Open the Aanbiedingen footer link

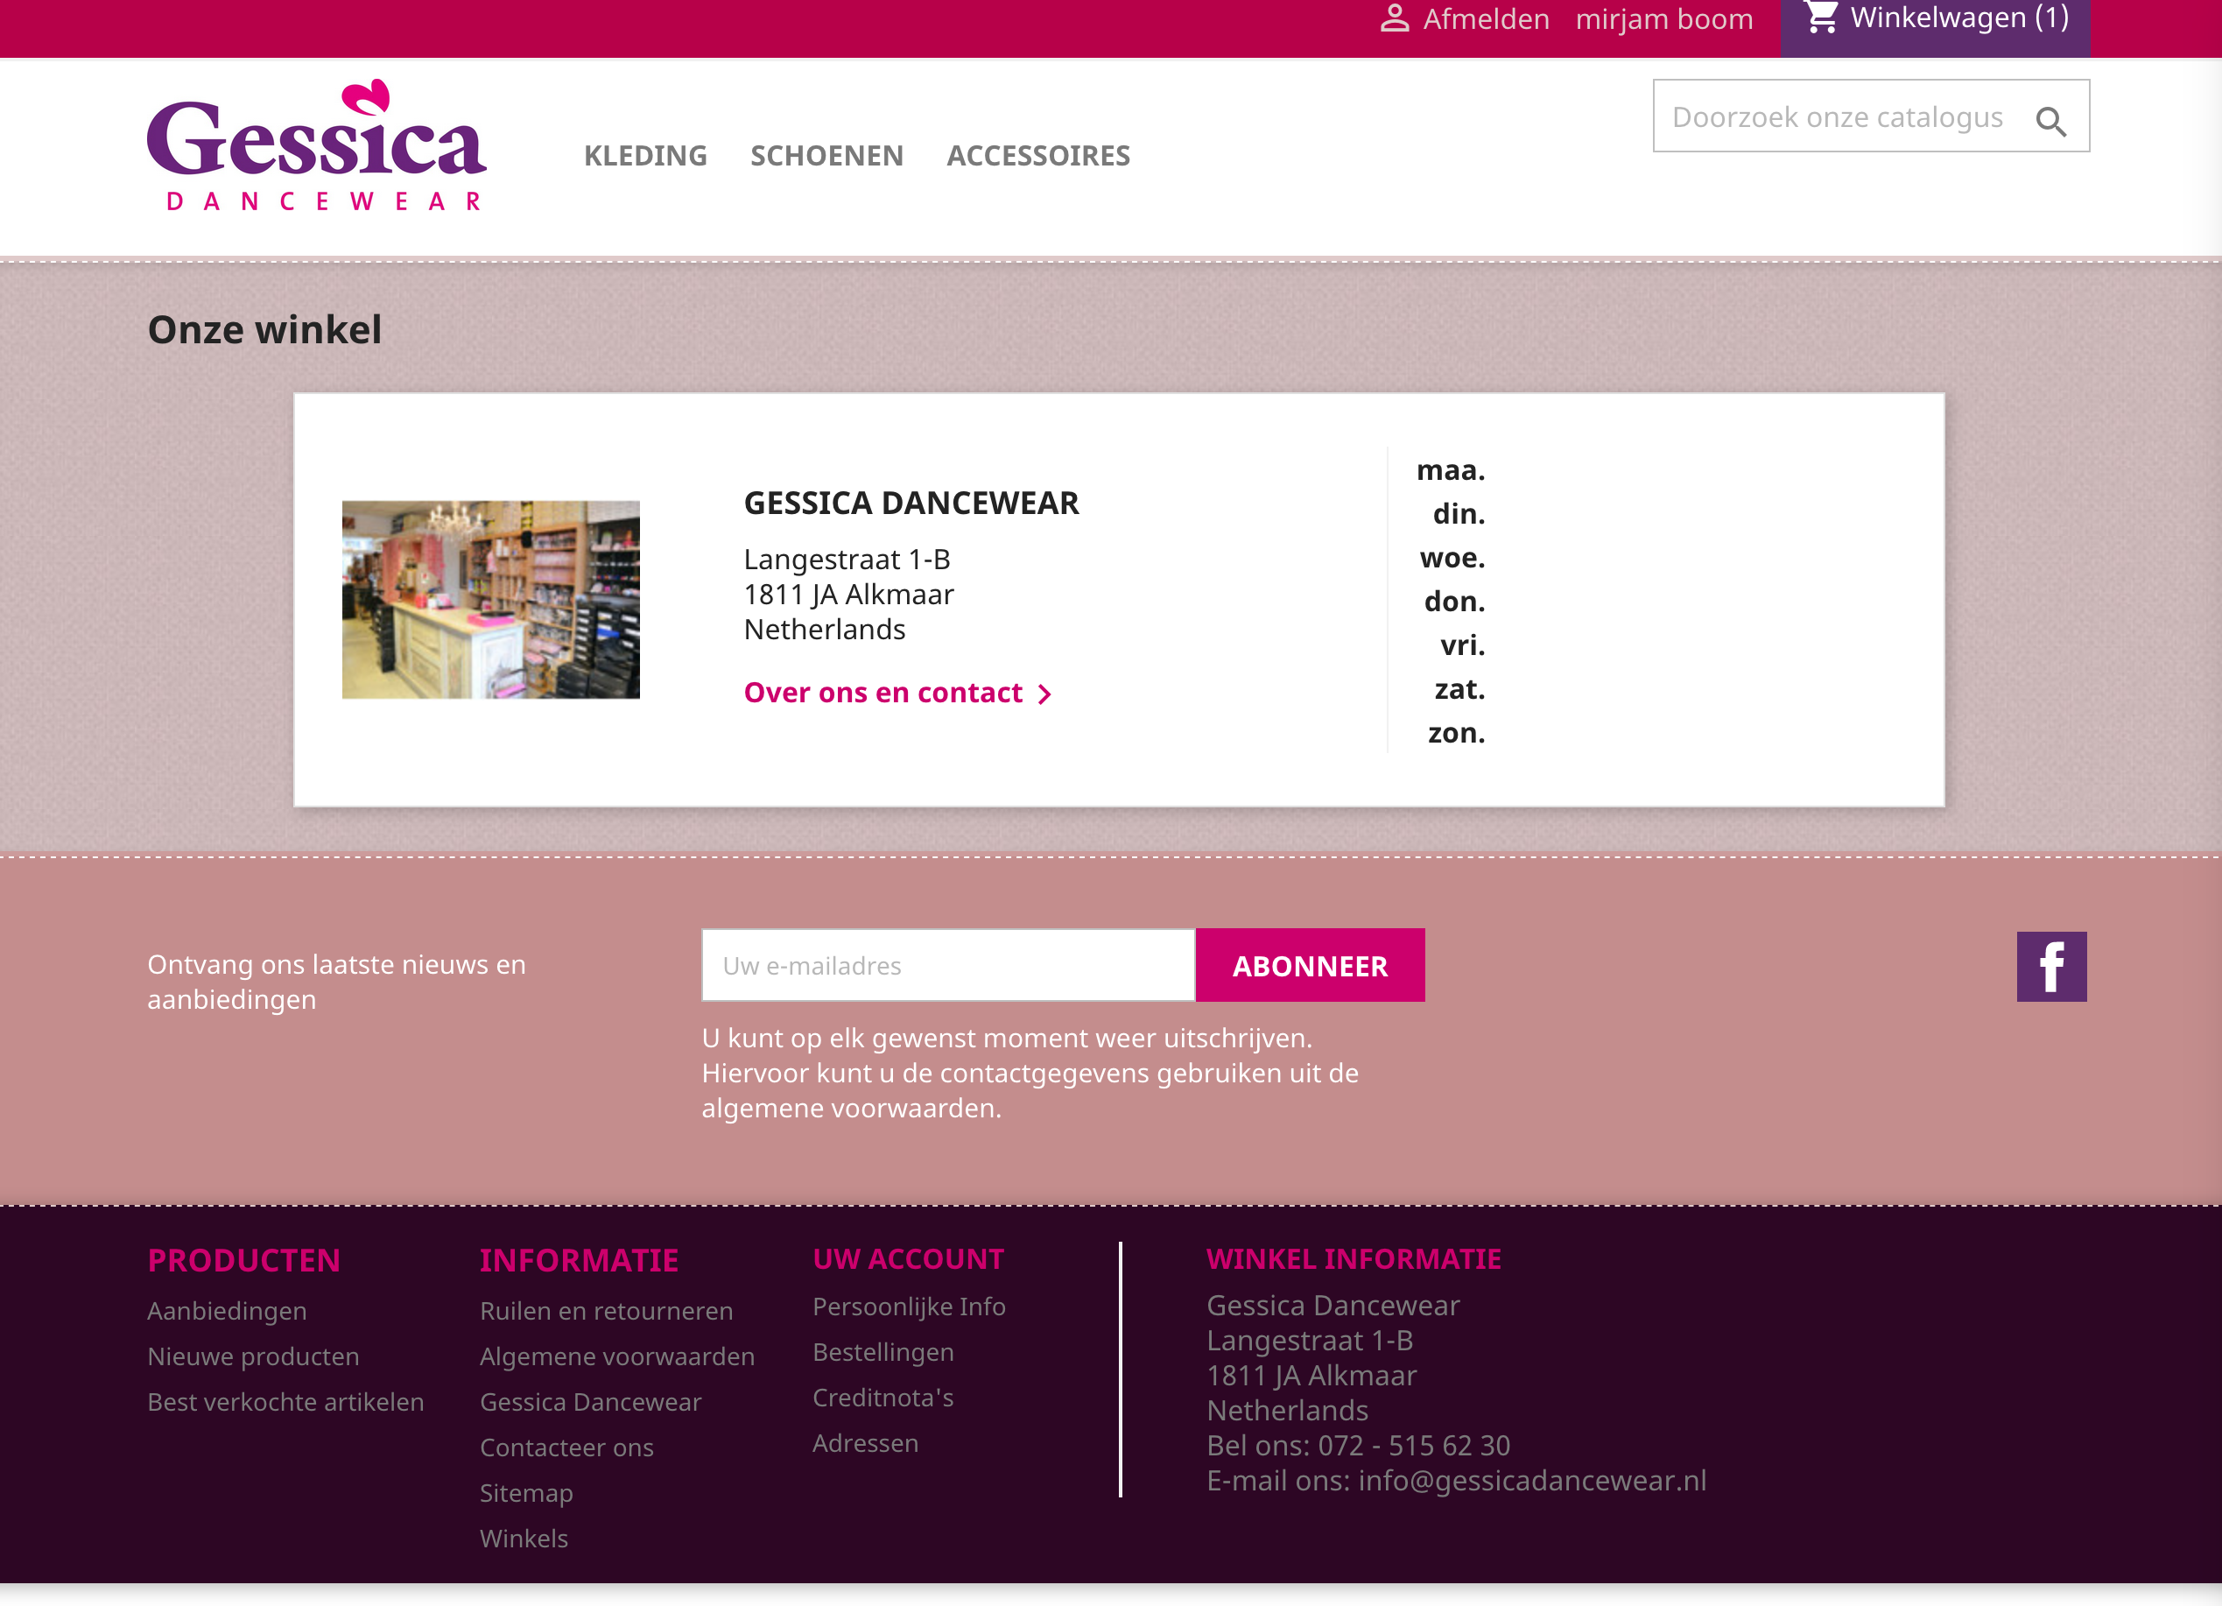click(x=226, y=1310)
